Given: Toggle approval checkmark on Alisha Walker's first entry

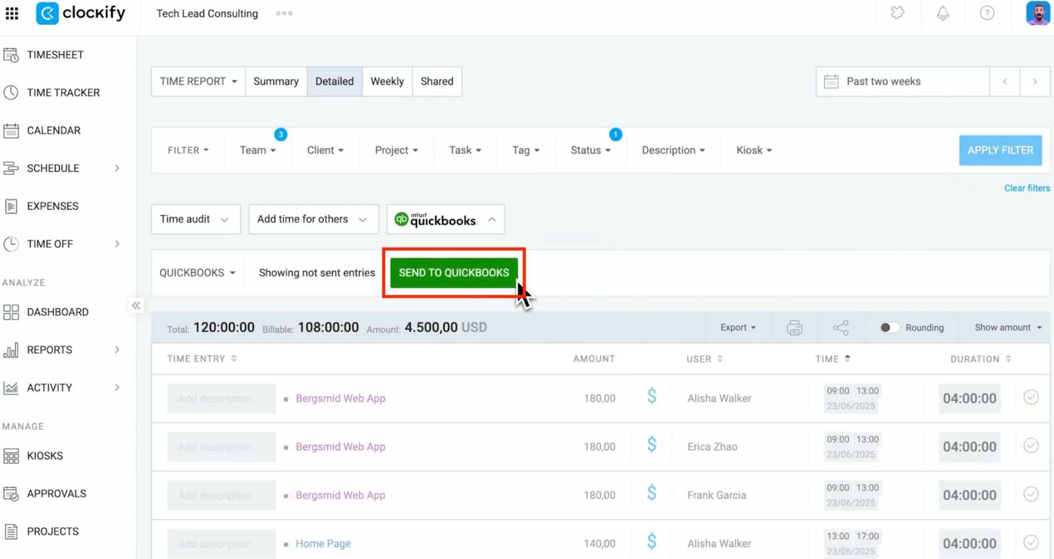Looking at the screenshot, I should tap(1031, 397).
